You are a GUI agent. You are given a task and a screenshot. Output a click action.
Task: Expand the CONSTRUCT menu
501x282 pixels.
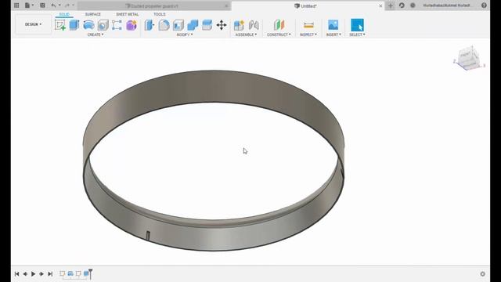[279, 34]
